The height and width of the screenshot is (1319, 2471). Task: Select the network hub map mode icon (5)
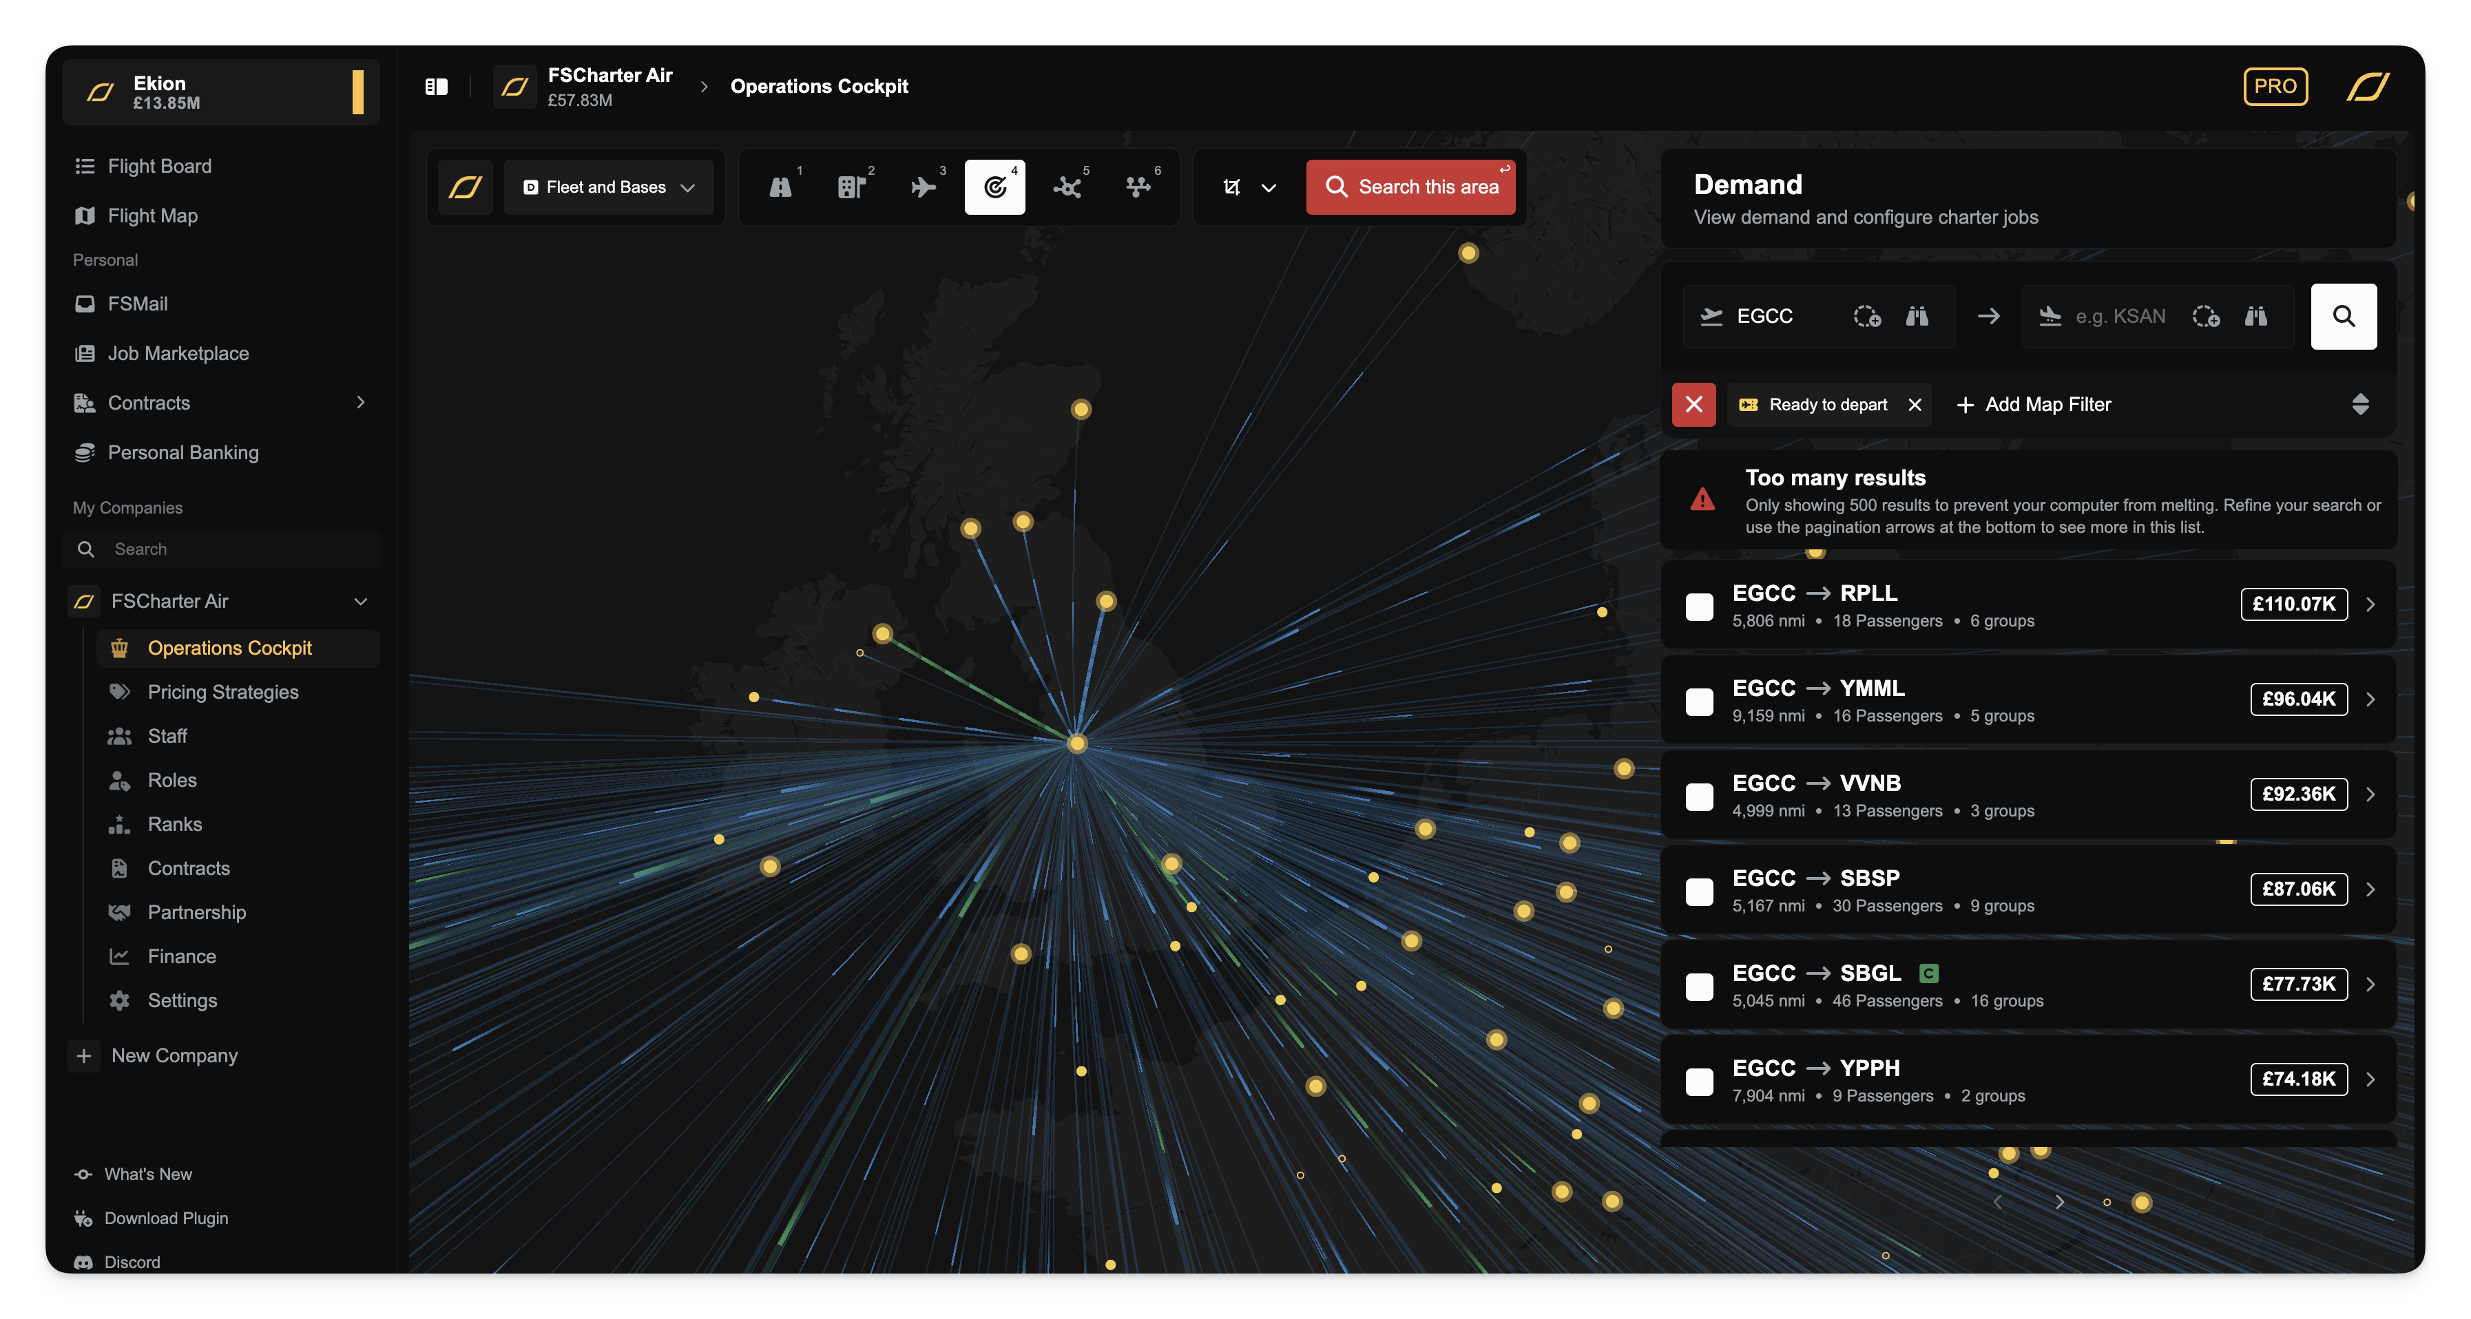(x=1067, y=187)
